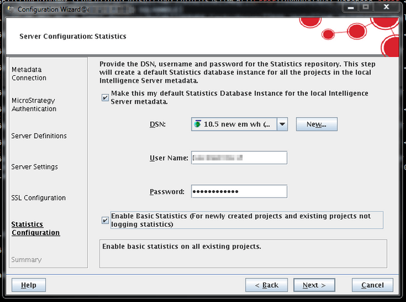
Task: Jump to SSL Configuration step
Action: [x=39, y=198]
